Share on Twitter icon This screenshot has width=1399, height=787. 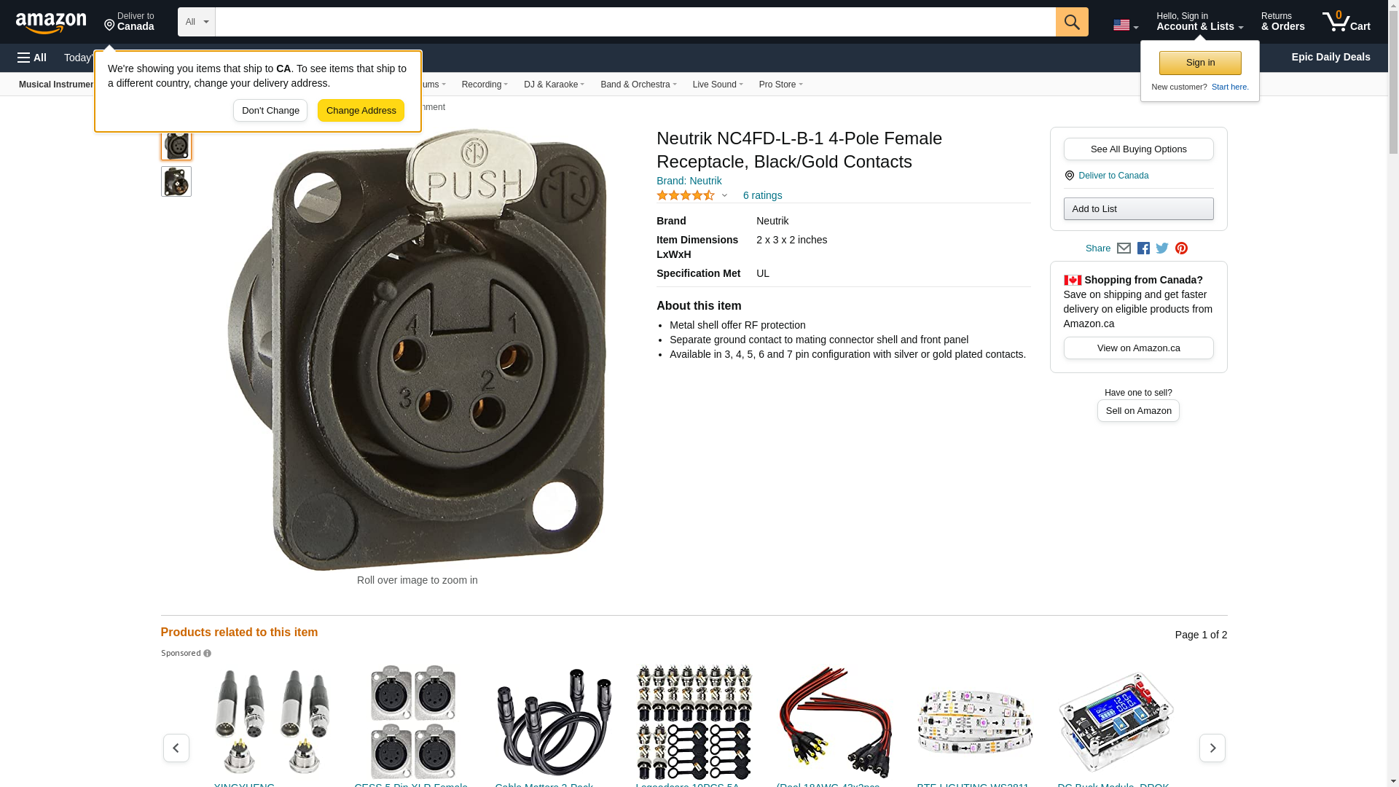point(1162,248)
